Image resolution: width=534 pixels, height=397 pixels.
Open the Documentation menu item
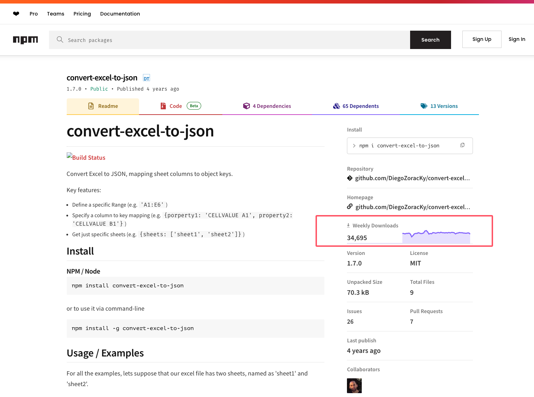point(120,13)
